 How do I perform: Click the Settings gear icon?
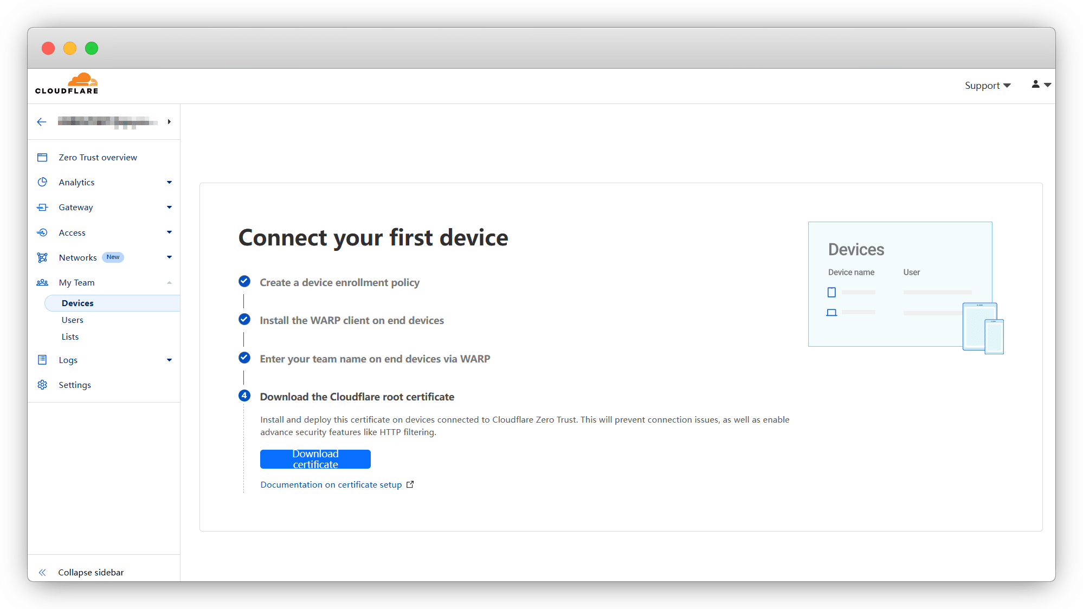[42, 385]
